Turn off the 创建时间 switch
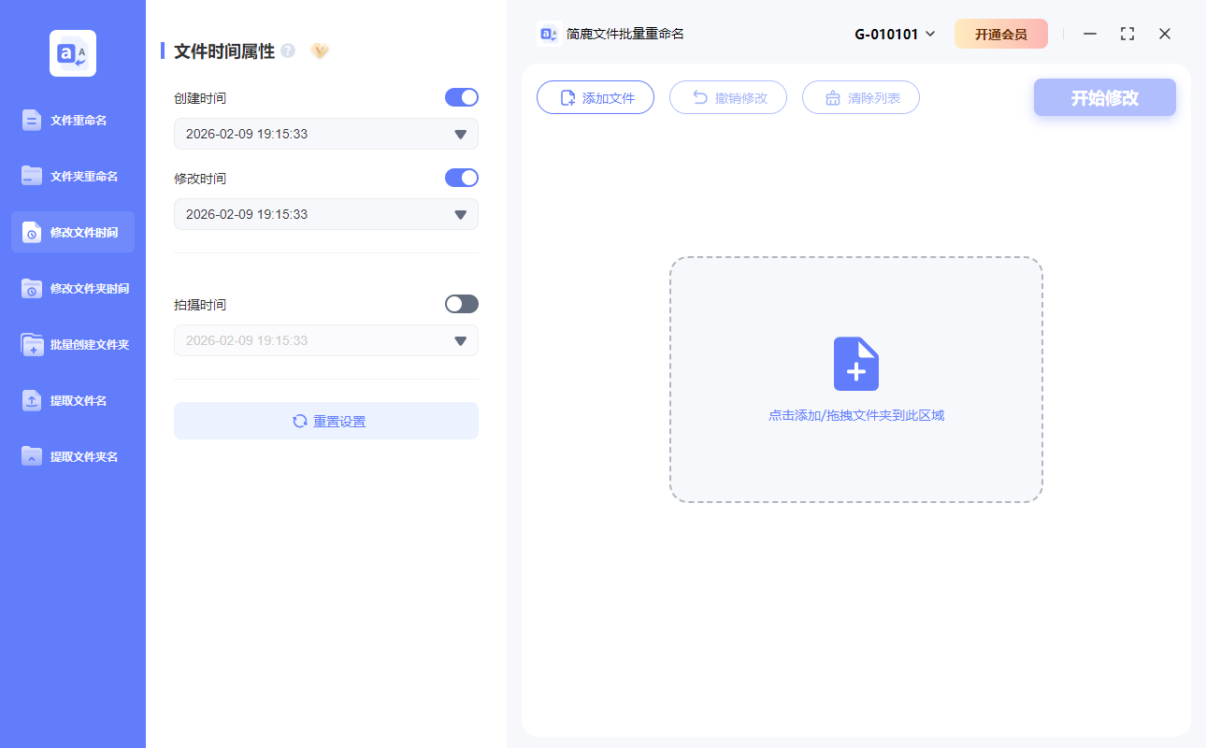Image resolution: width=1206 pixels, height=748 pixels. click(462, 97)
